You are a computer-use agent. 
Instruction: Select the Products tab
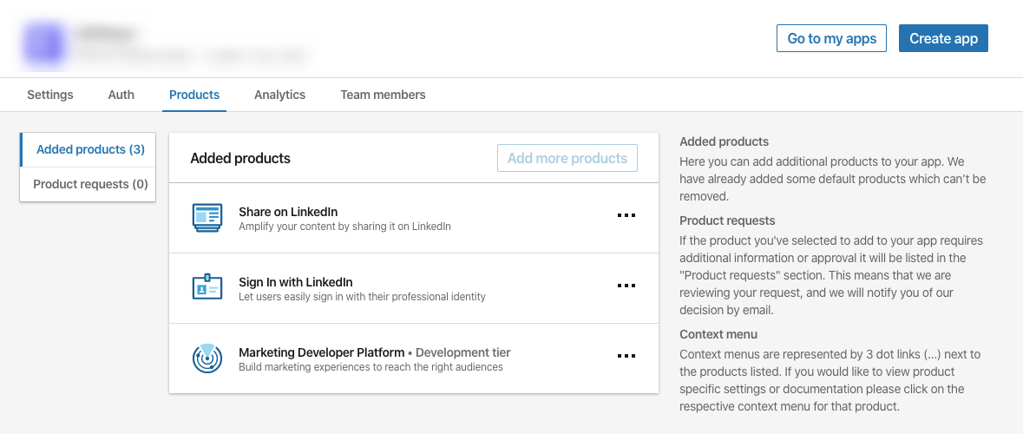click(x=194, y=95)
